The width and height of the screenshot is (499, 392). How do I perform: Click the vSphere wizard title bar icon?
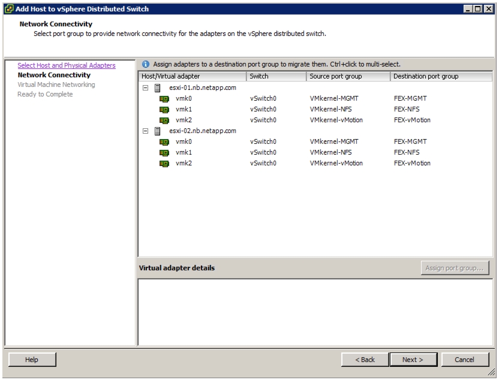(x=9, y=9)
